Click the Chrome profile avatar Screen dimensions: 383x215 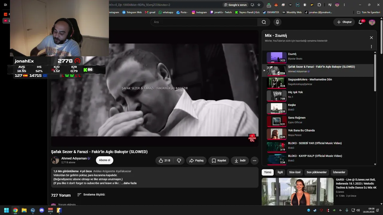click(337, 5)
